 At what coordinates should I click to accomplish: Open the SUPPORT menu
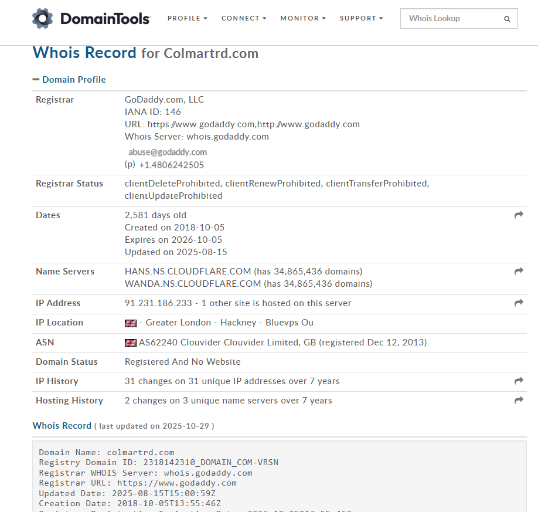pos(361,18)
